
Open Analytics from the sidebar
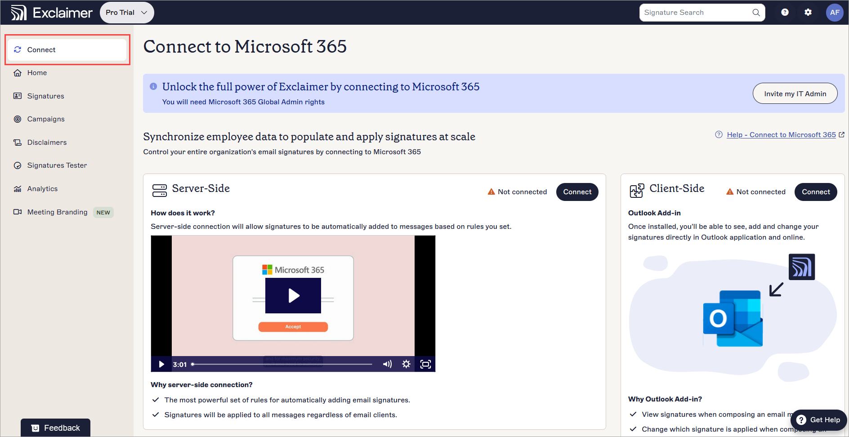pos(42,189)
